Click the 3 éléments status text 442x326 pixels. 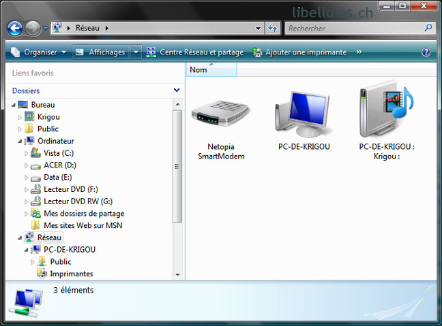[73, 291]
